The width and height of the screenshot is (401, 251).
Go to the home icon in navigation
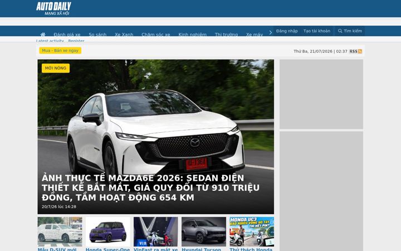(x=43, y=35)
